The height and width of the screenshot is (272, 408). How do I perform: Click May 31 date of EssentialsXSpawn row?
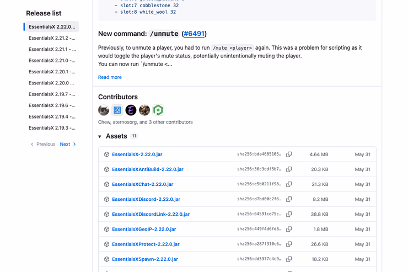point(362,259)
